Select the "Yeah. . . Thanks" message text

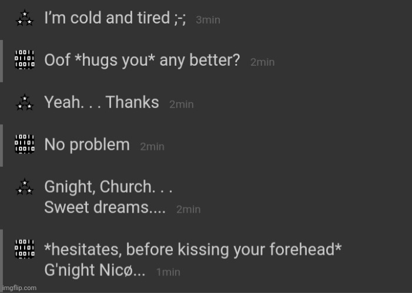click(x=102, y=102)
